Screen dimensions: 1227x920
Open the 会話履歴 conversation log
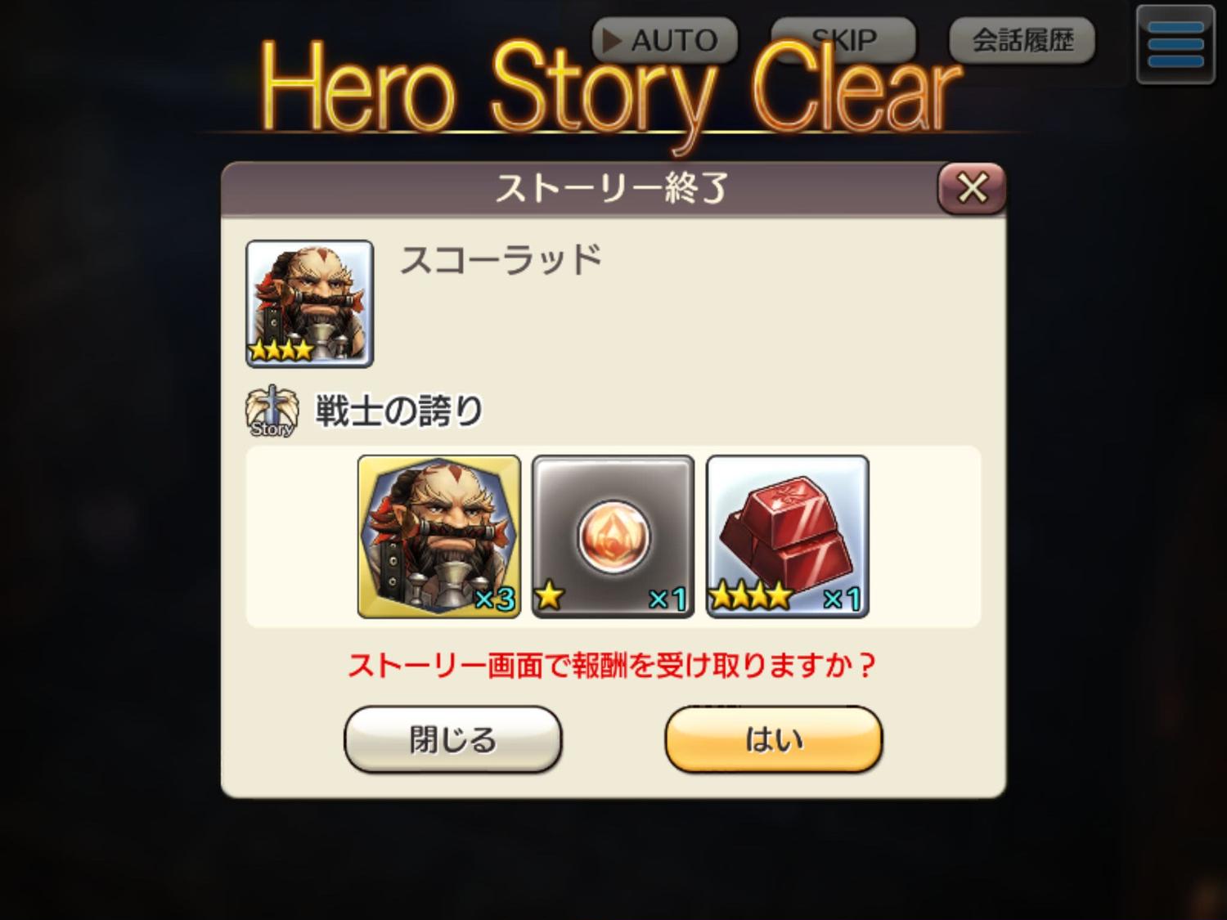click(1022, 40)
